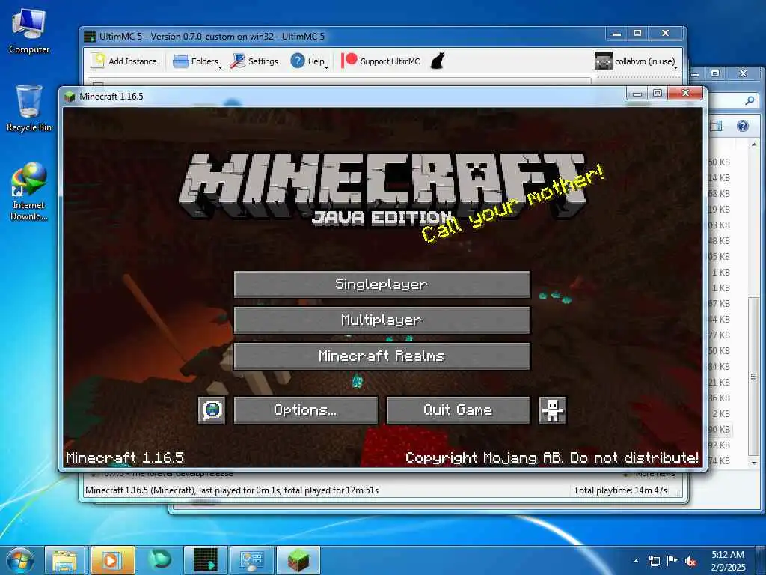Minimize the UltimMC window
The height and width of the screenshot is (575, 766).
click(617, 33)
